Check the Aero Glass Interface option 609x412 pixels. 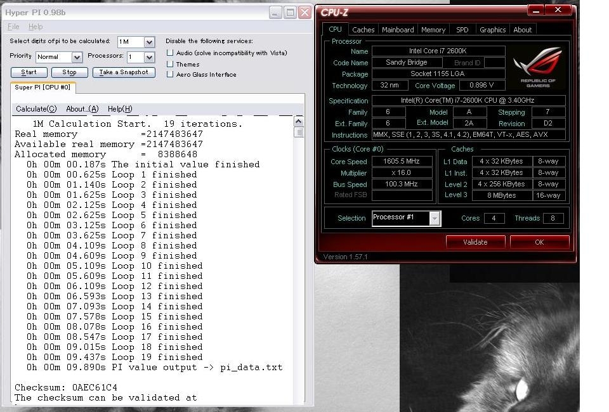point(170,74)
